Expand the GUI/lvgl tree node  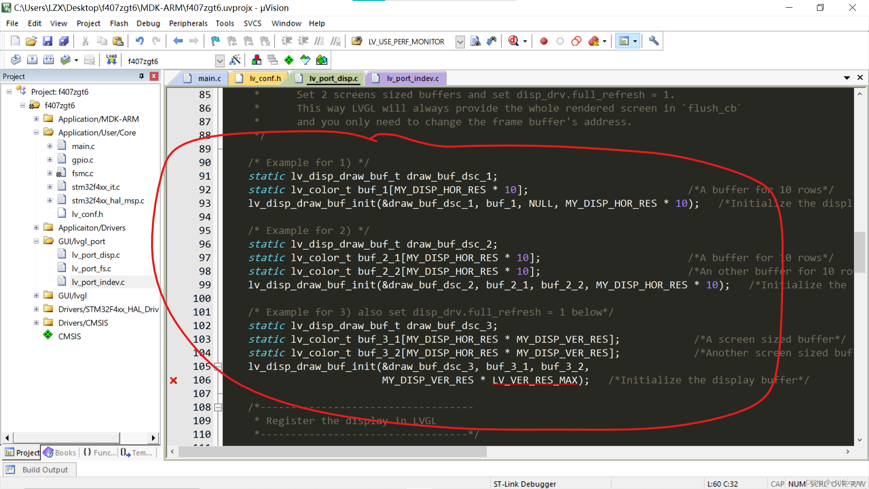point(36,295)
